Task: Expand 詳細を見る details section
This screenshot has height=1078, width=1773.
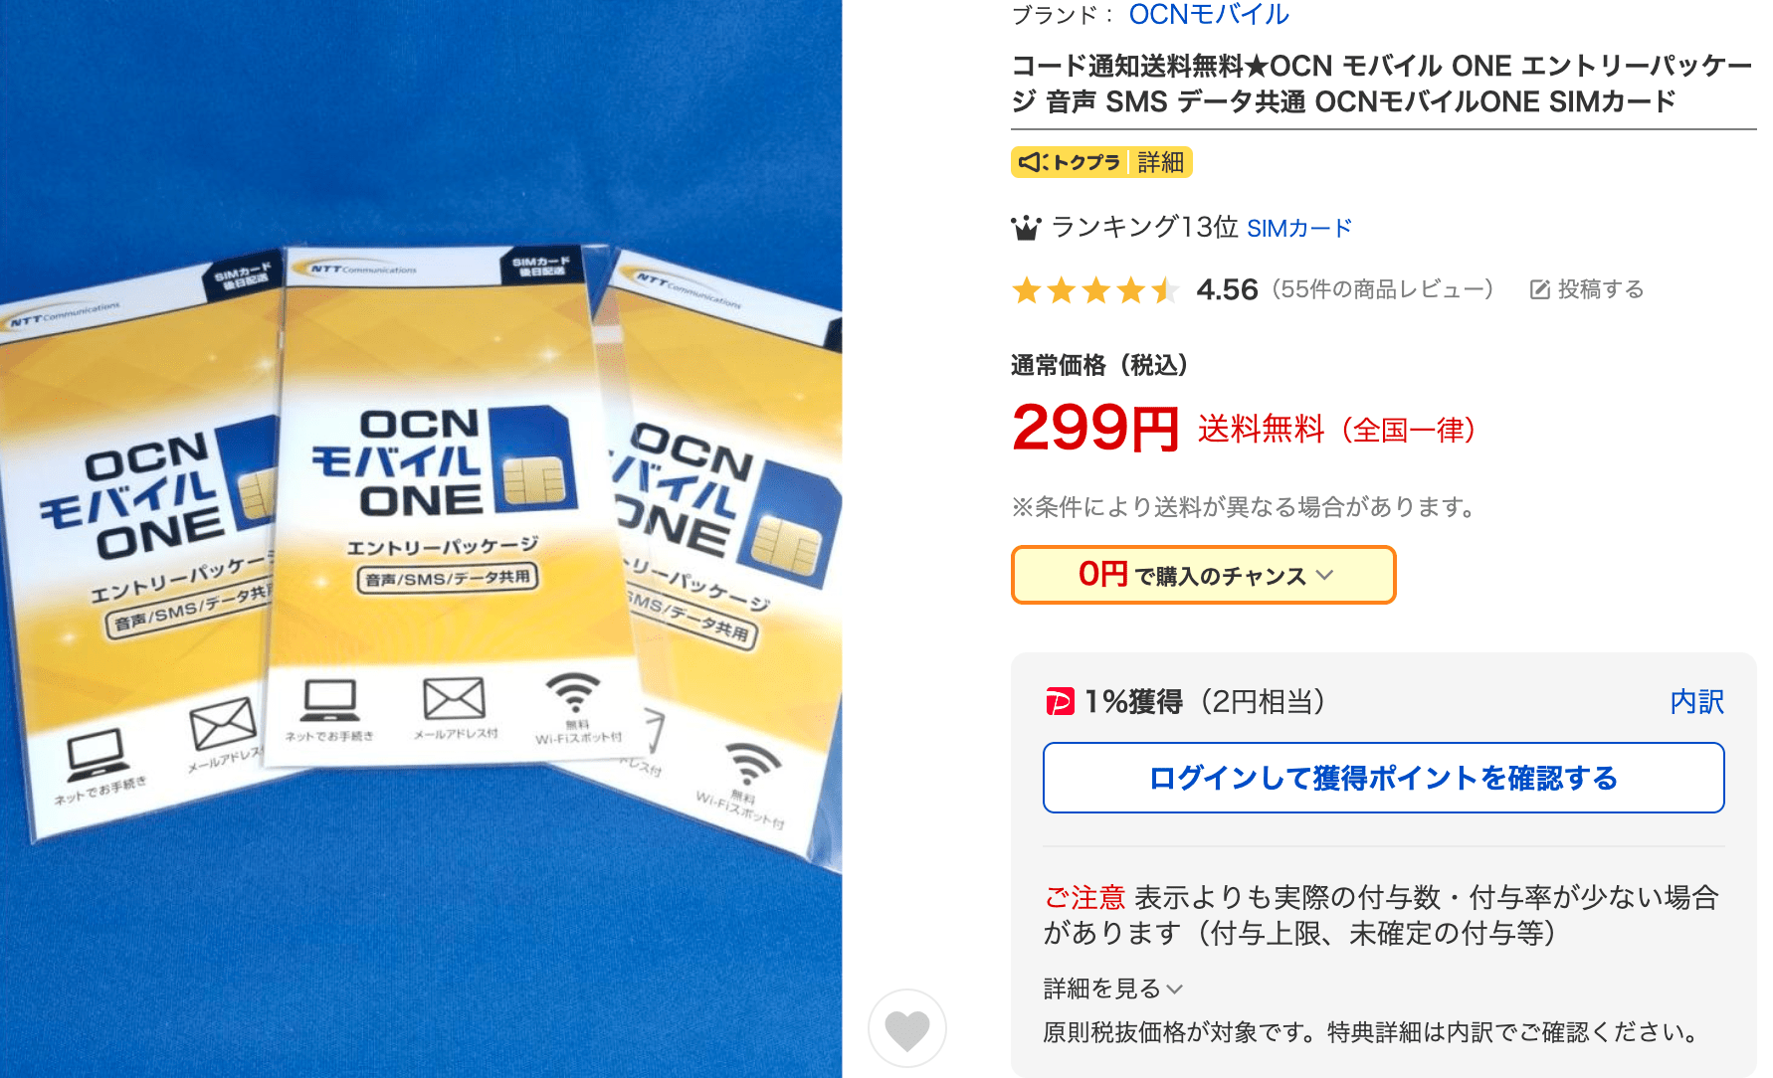Action: 1112,988
